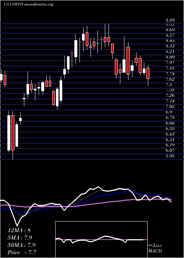This screenshot has height=258, width=184.
Task: Select the 6.9 price level label
Action: coord(169,112)
